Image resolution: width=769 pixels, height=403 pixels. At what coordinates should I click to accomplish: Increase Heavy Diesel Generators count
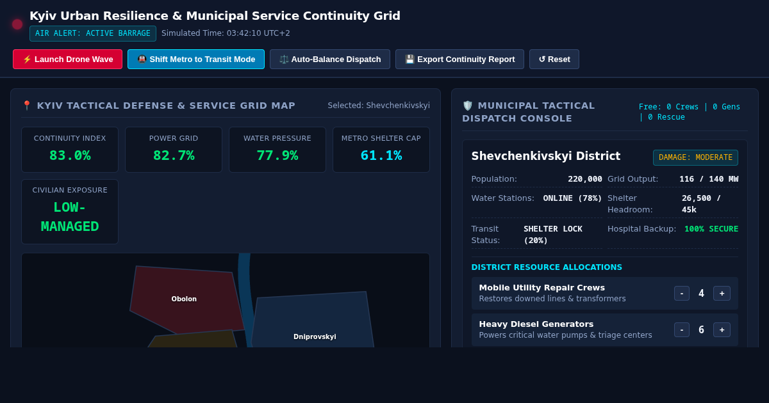coord(722,329)
